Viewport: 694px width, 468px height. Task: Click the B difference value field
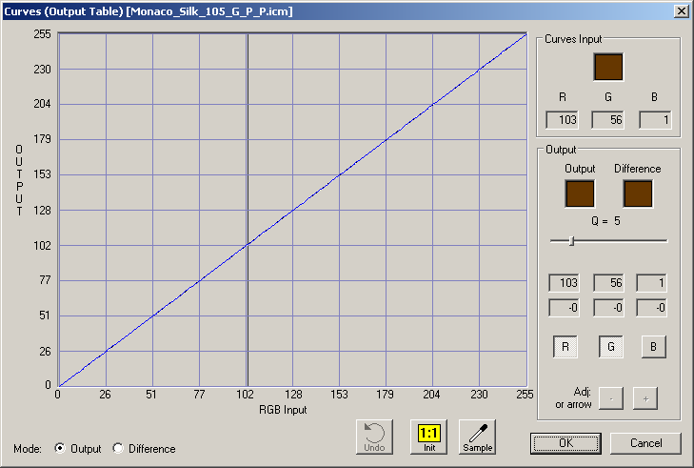[x=651, y=308]
